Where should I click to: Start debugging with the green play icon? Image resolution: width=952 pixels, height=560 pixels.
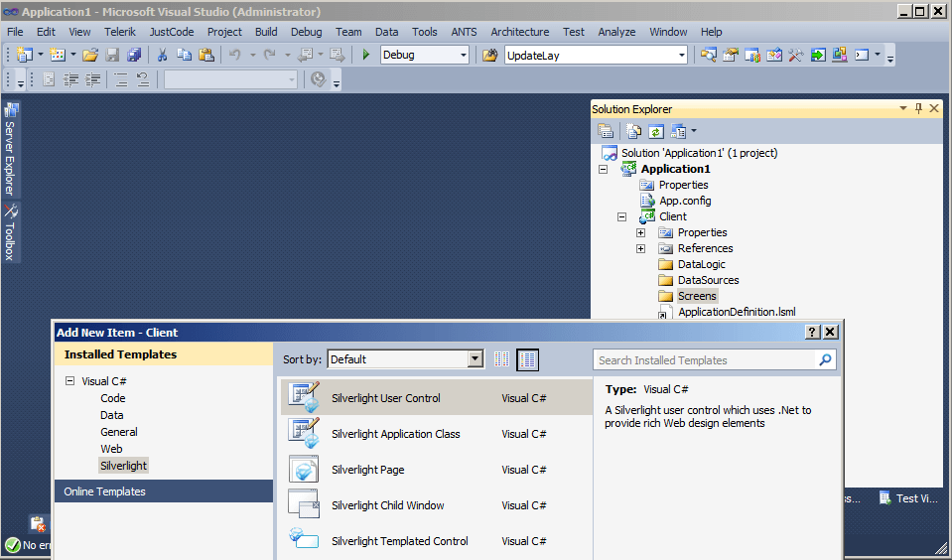(x=365, y=55)
